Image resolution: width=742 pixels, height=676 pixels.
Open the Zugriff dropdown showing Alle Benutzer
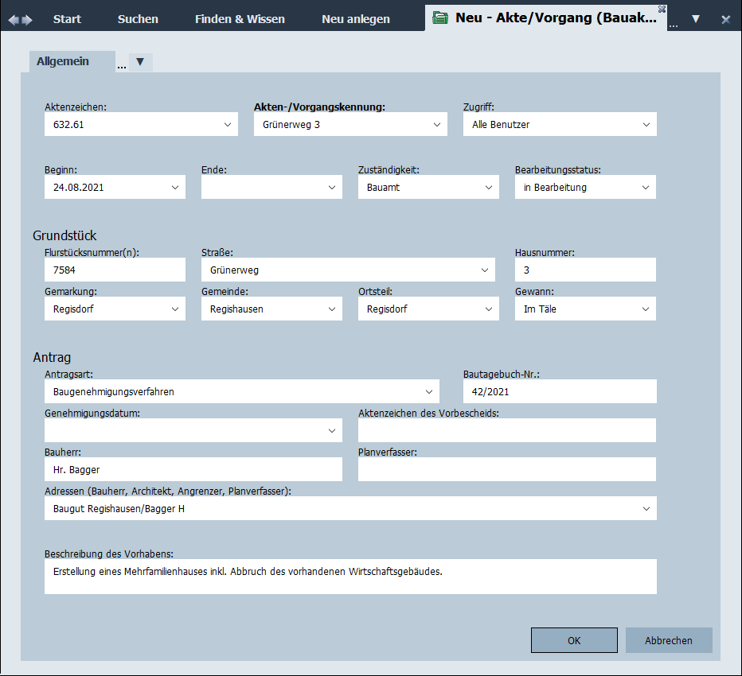click(x=646, y=125)
